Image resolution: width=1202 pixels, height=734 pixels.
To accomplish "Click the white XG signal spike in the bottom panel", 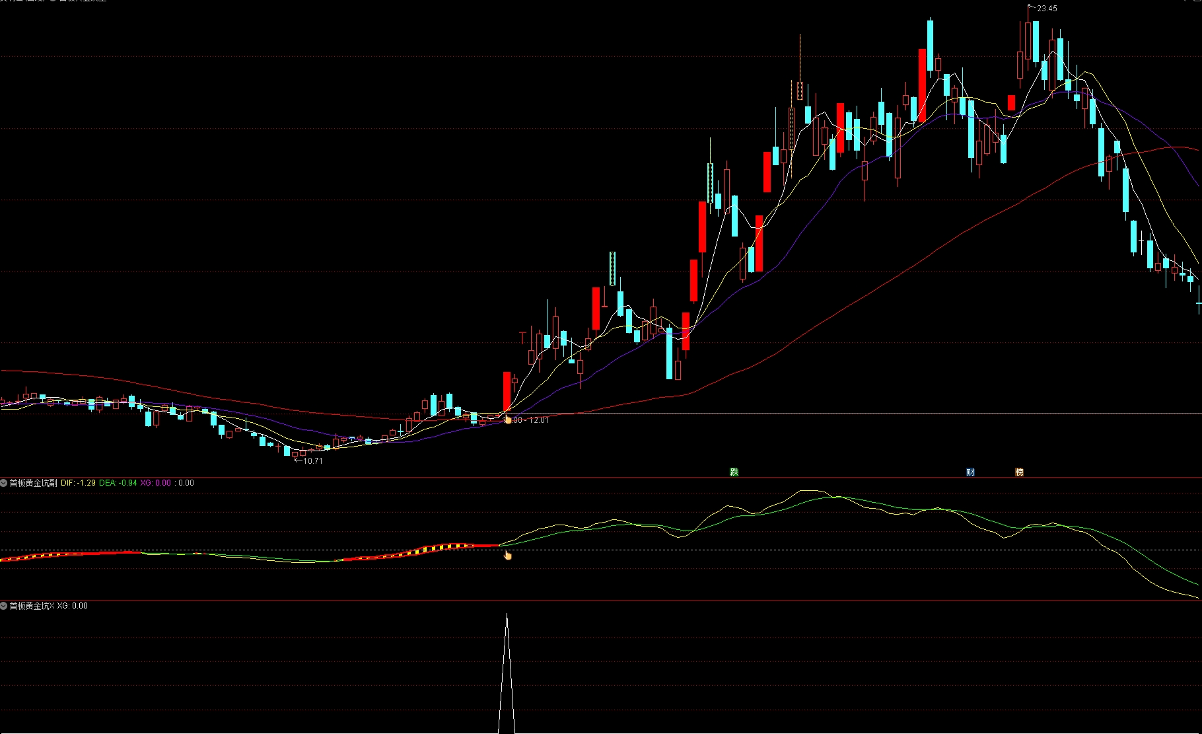I will [x=507, y=674].
